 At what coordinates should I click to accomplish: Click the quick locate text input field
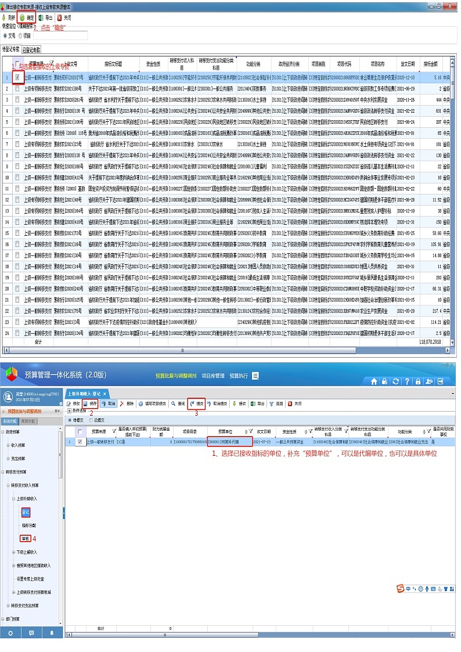[x=60, y=35]
